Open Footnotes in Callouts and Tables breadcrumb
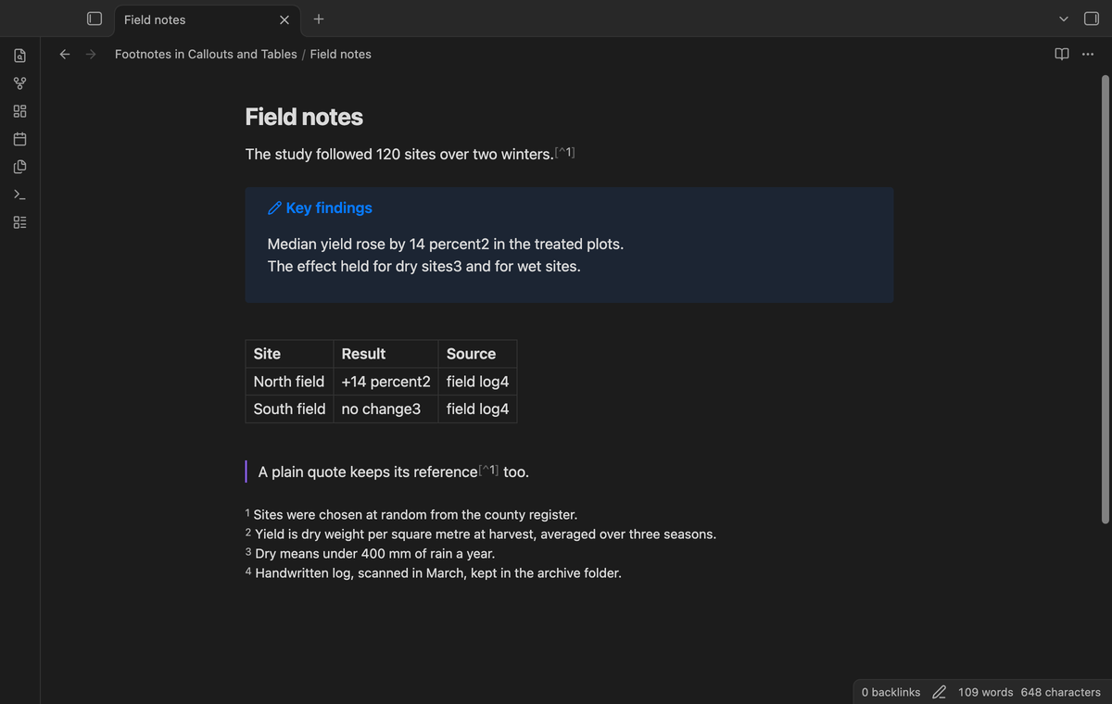1112x704 pixels. [206, 54]
